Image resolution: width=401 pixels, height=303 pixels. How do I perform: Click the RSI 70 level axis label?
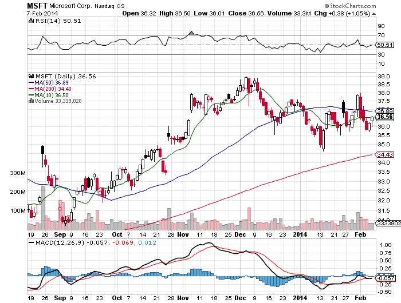click(x=381, y=35)
